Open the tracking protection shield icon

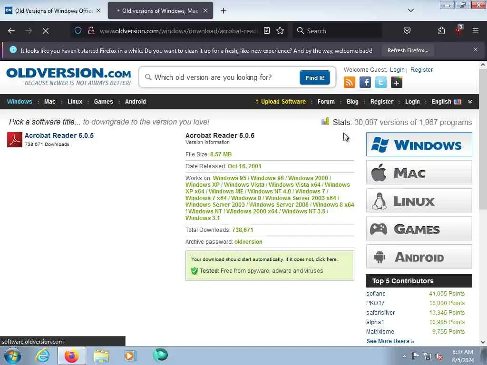(x=78, y=30)
